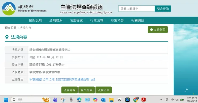Click the 公發布日 row label
The image size is (198, 103).
click(x=18, y=57)
